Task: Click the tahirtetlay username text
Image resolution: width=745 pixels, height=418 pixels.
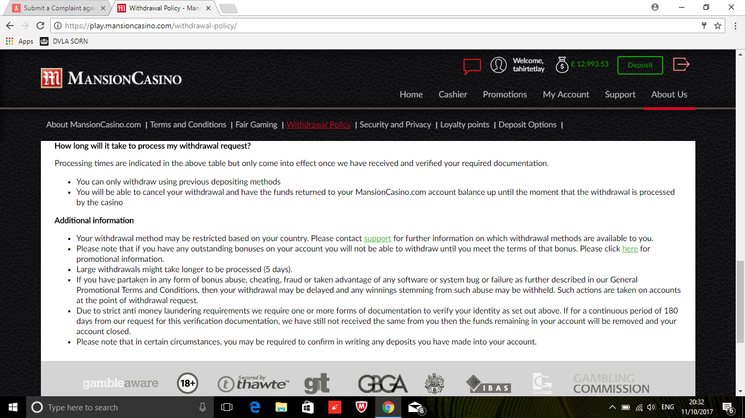Action: pos(528,69)
